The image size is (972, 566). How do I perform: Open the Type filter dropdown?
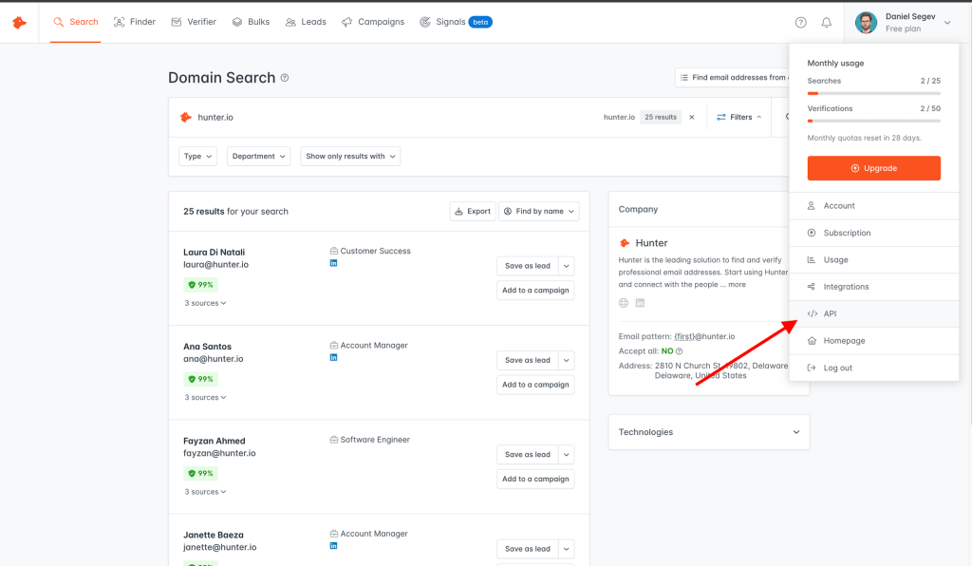coord(196,156)
